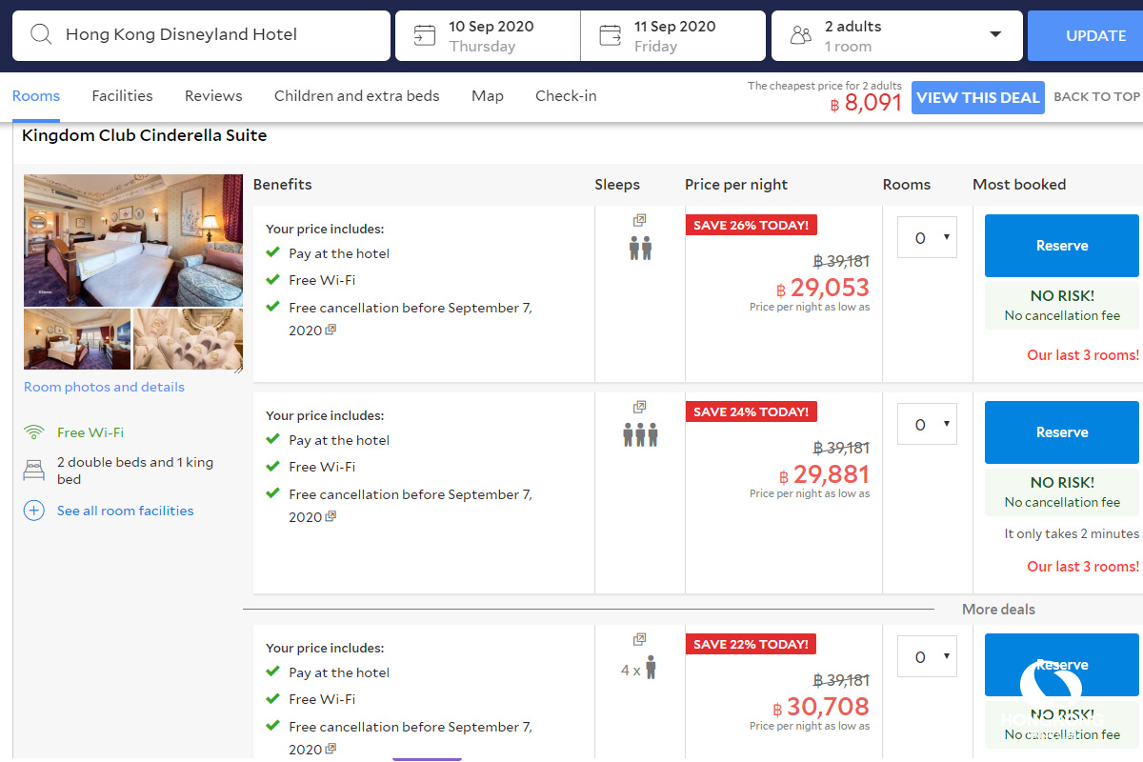
Task: Click the search magnifier icon
Action: pyautogui.click(x=41, y=35)
